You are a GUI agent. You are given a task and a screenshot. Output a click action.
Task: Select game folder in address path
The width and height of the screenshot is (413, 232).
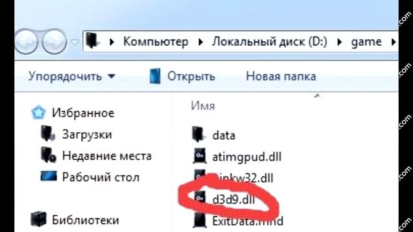(367, 42)
